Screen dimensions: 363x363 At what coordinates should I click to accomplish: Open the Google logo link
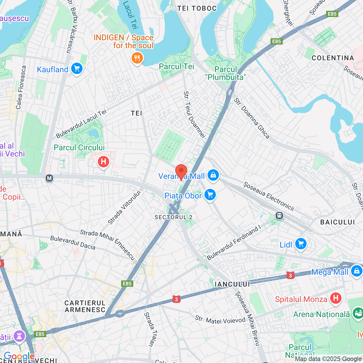click(19, 356)
